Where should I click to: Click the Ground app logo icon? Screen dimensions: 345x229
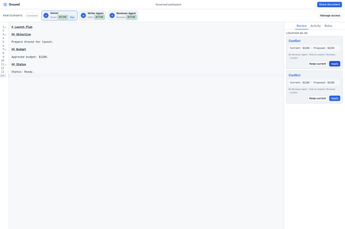click(5, 4)
